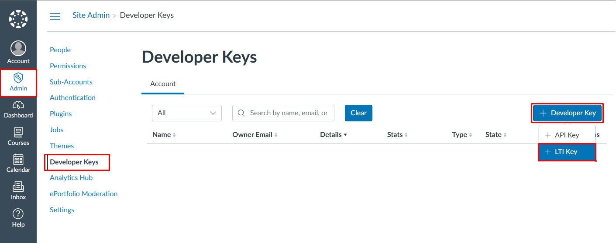Expand the All filter dropdown
616x244 pixels.
tap(187, 113)
